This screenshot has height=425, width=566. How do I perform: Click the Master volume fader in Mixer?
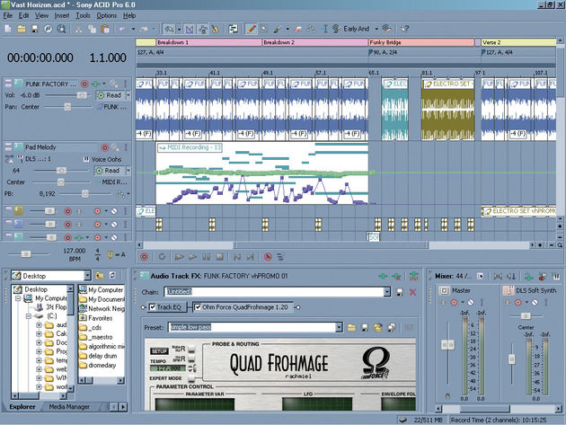448,345
